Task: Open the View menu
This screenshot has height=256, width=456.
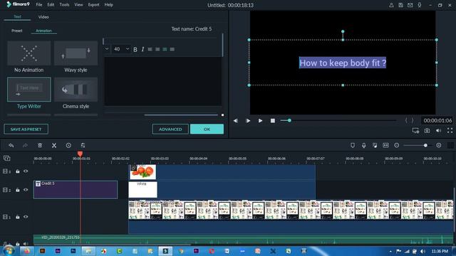Action: pos(78,5)
